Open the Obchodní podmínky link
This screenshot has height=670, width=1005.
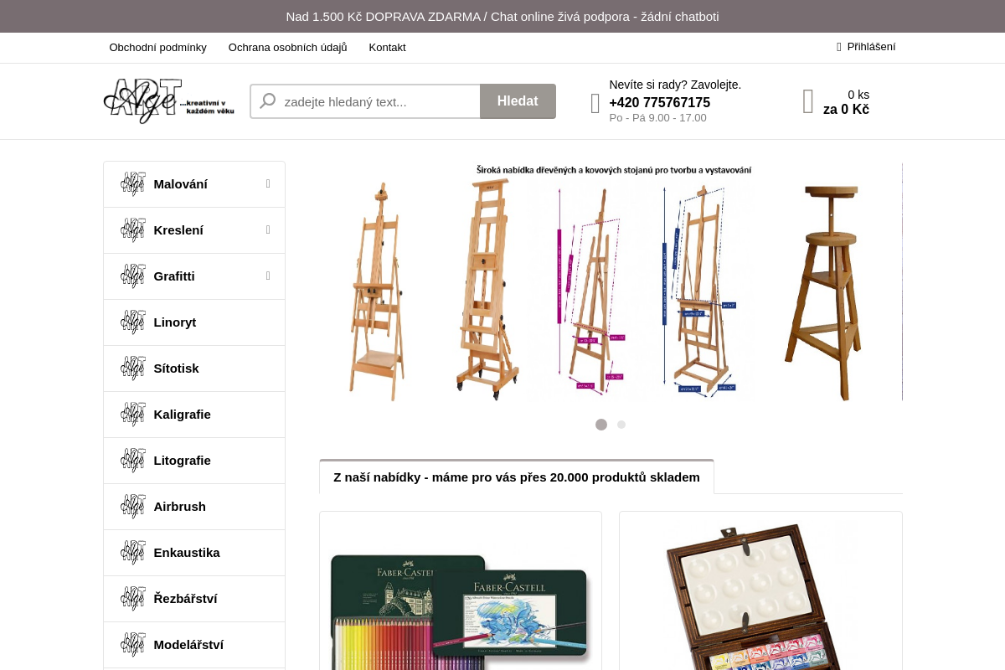[158, 47]
